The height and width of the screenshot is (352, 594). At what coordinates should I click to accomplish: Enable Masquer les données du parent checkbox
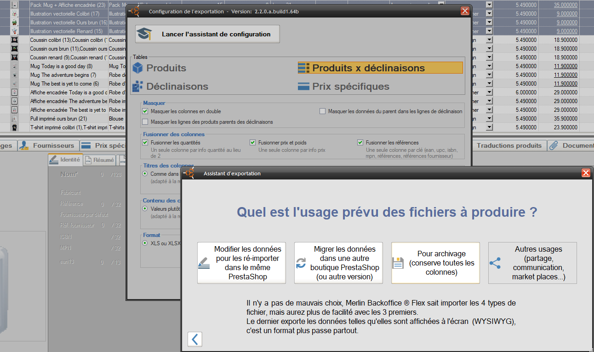[x=323, y=111]
